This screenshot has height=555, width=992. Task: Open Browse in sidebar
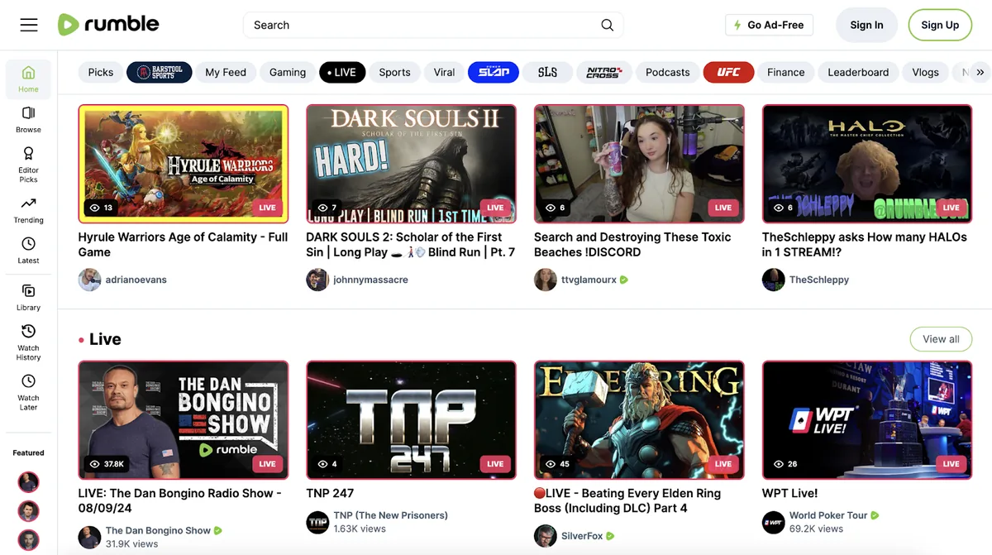click(x=28, y=119)
